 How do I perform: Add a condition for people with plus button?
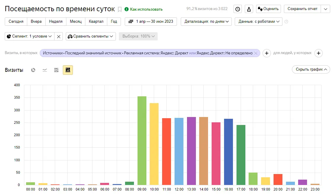coord(319,53)
